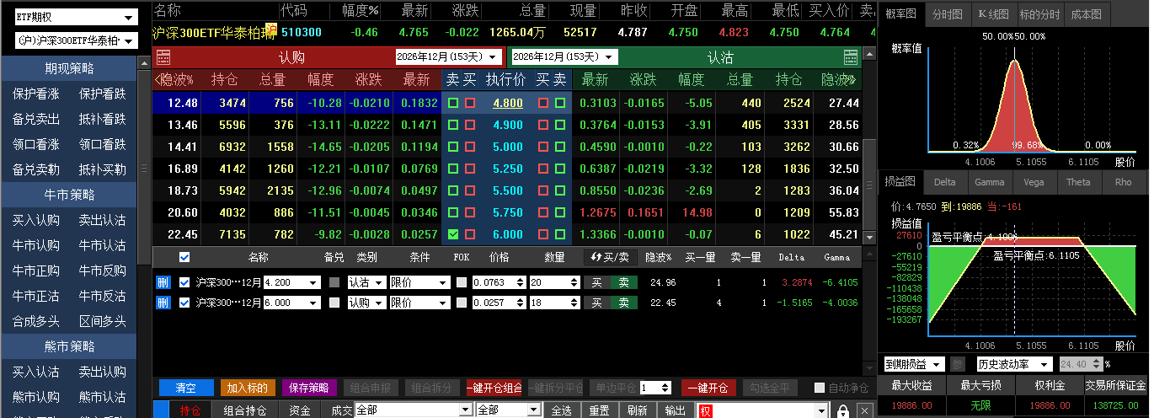This screenshot has width=1154, height=418.
Task: Switch to the Theta chart tab
Action: coord(1078,182)
